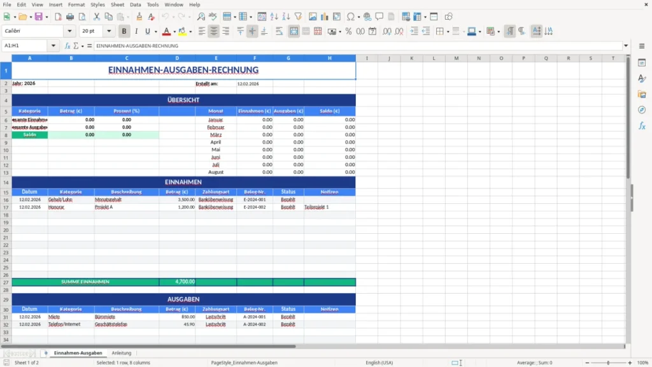
Task: Open Find & Replace
Action: pyautogui.click(x=201, y=17)
